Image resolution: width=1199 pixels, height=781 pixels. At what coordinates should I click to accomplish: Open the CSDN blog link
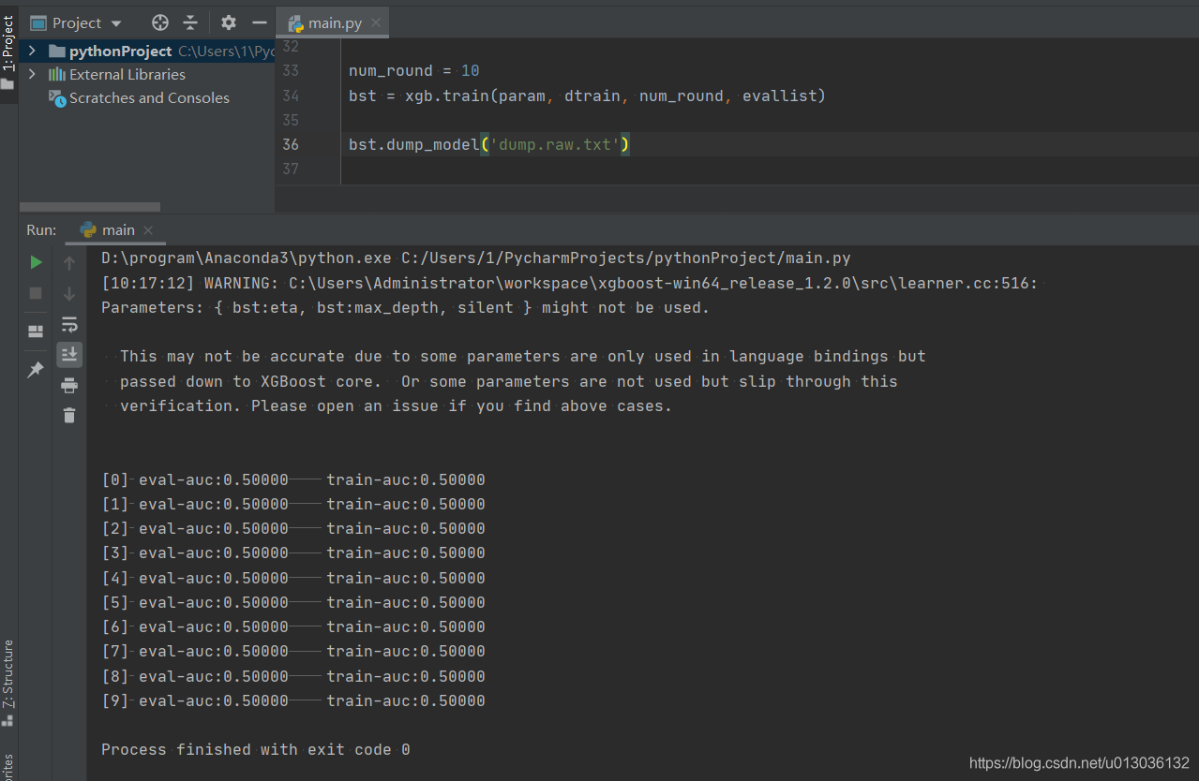click(1078, 762)
